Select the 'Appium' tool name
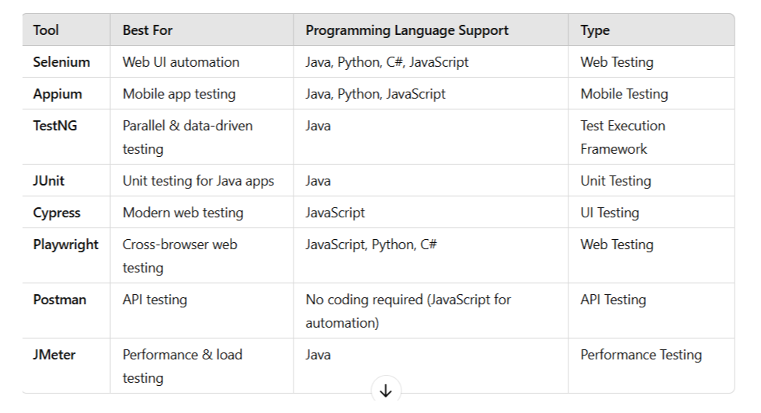Image resolution: width=761 pixels, height=413 pixels. click(57, 94)
